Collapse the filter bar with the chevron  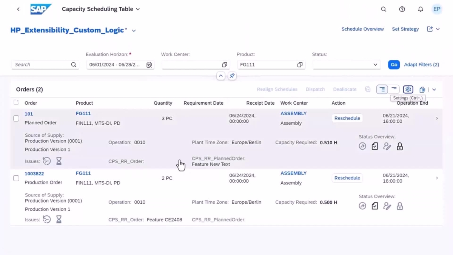(221, 76)
